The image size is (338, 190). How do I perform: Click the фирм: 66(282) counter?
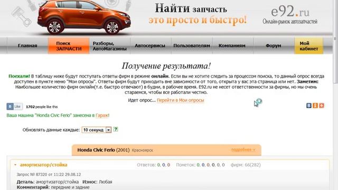(246, 165)
